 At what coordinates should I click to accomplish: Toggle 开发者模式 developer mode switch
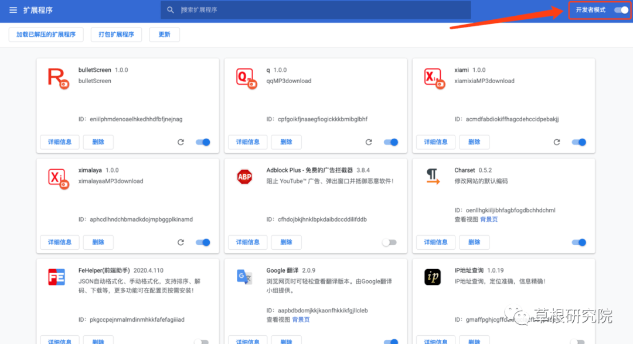[621, 10]
